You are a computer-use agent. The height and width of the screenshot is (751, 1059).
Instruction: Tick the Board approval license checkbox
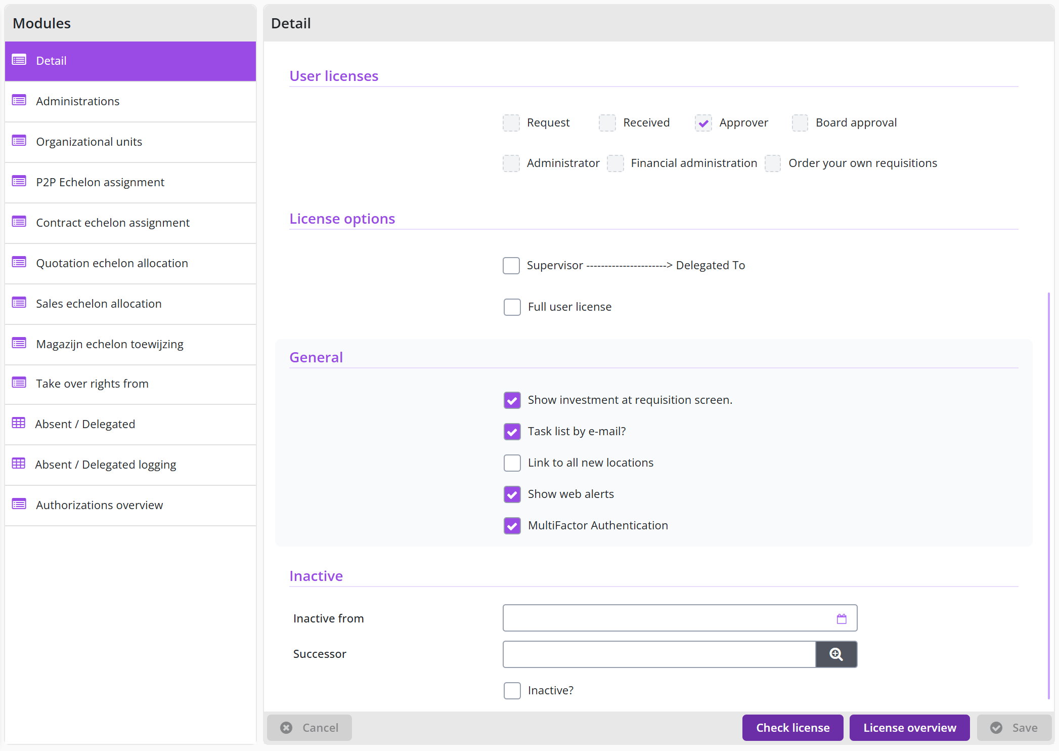point(800,123)
